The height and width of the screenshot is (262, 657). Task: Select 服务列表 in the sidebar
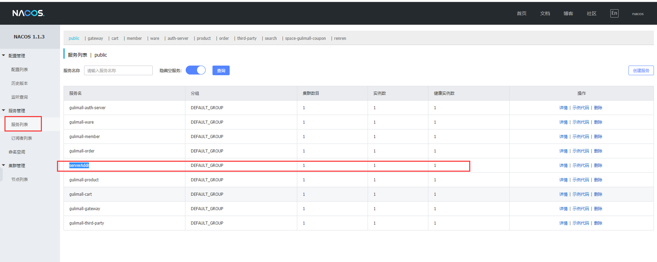coord(20,125)
